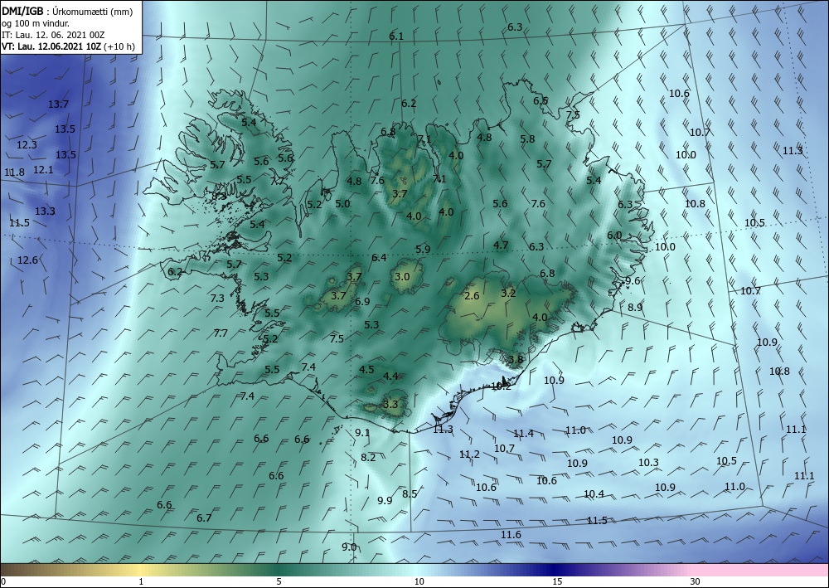Click the 6.1 value north of Iceland
The width and height of the screenshot is (829, 588).
pyautogui.click(x=396, y=36)
